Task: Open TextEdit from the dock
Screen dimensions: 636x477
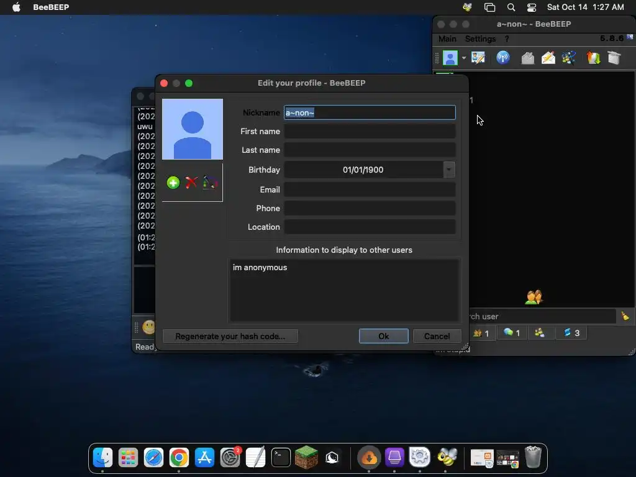Action: pos(255,457)
